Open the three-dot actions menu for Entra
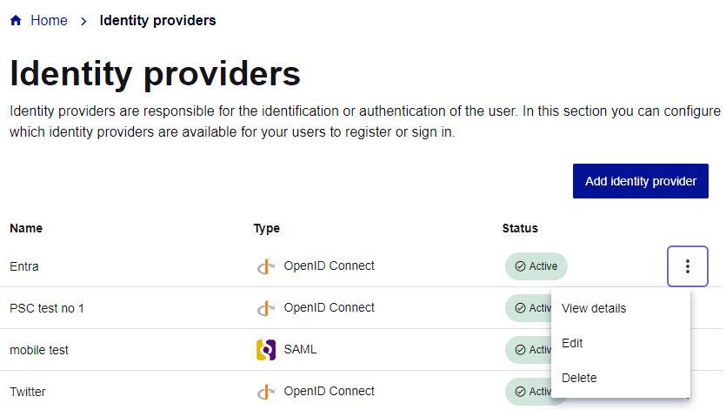This screenshot has height=410, width=726. coord(688,266)
